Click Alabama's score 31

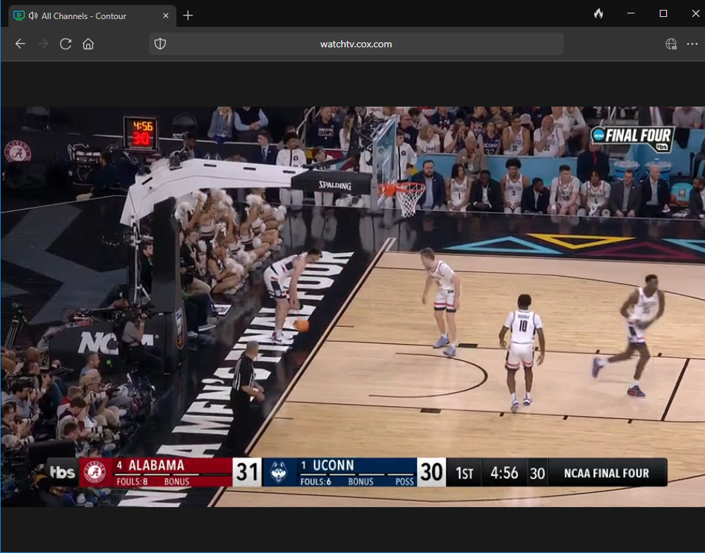pyautogui.click(x=247, y=472)
